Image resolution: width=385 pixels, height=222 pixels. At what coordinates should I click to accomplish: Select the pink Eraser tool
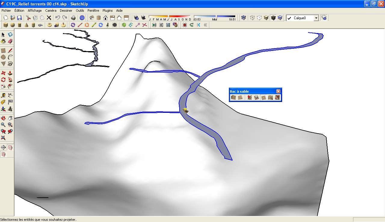pos(10,41)
